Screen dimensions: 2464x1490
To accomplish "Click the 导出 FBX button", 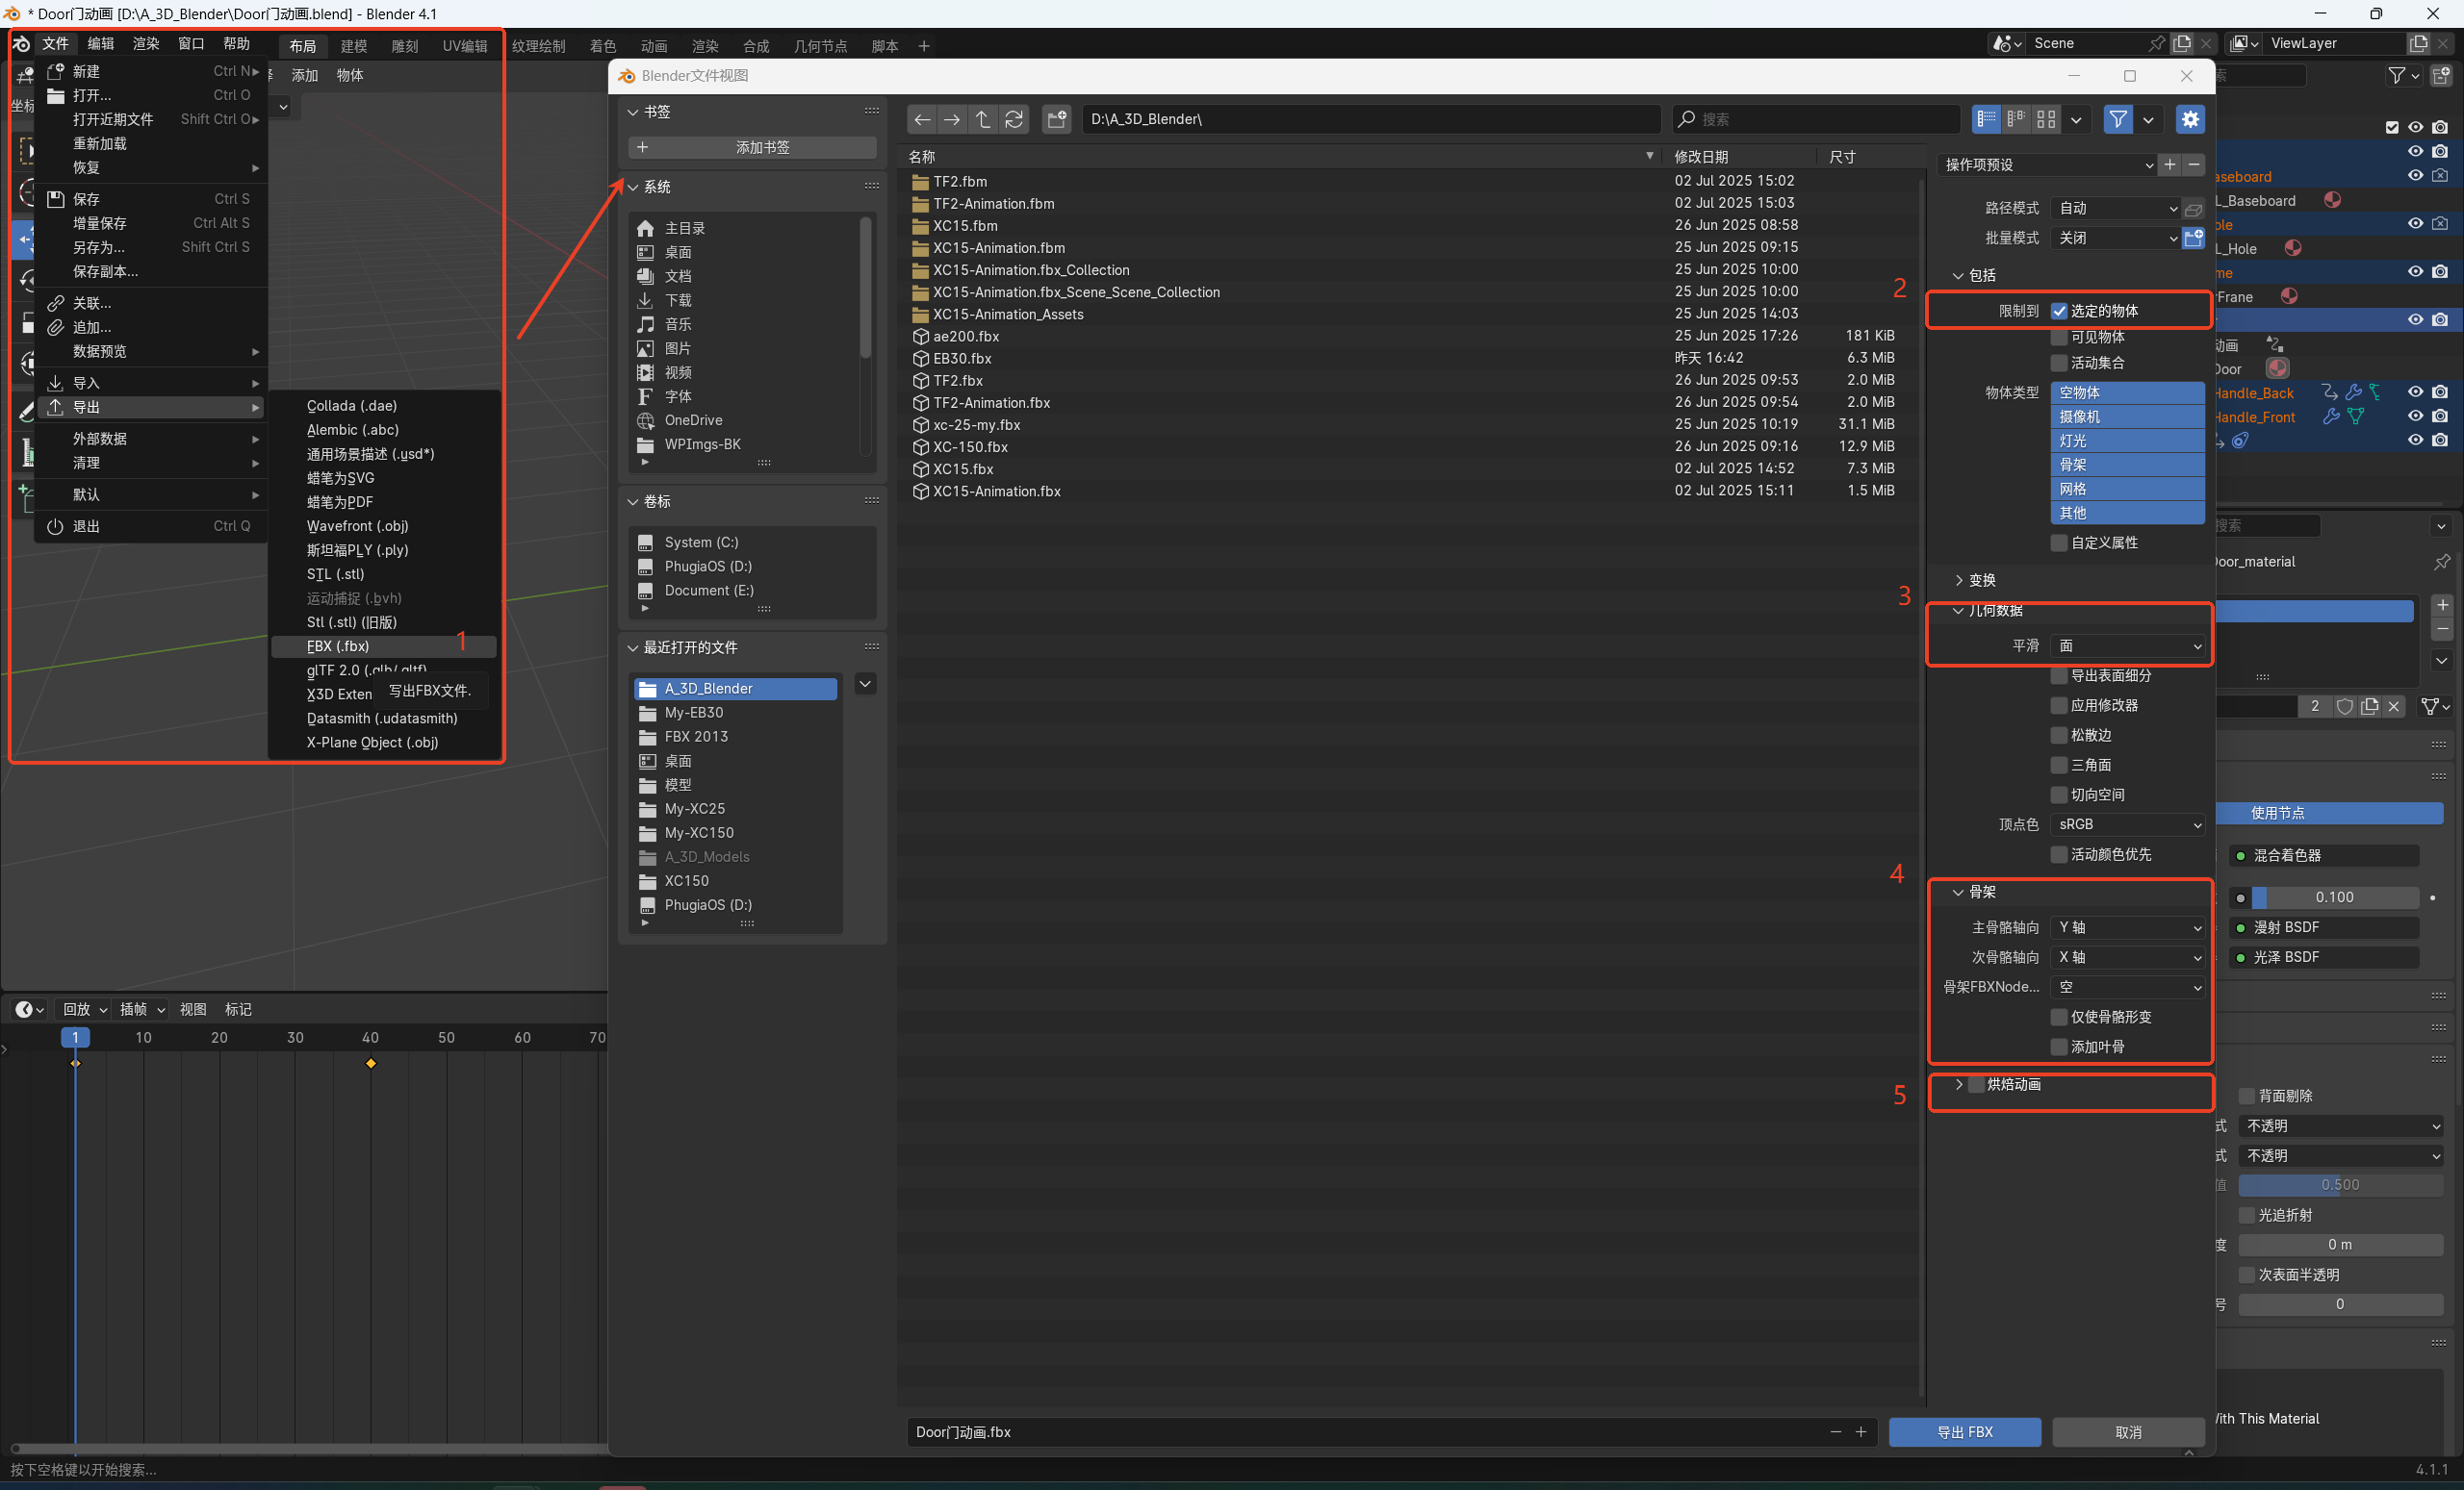I will click(1964, 1432).
